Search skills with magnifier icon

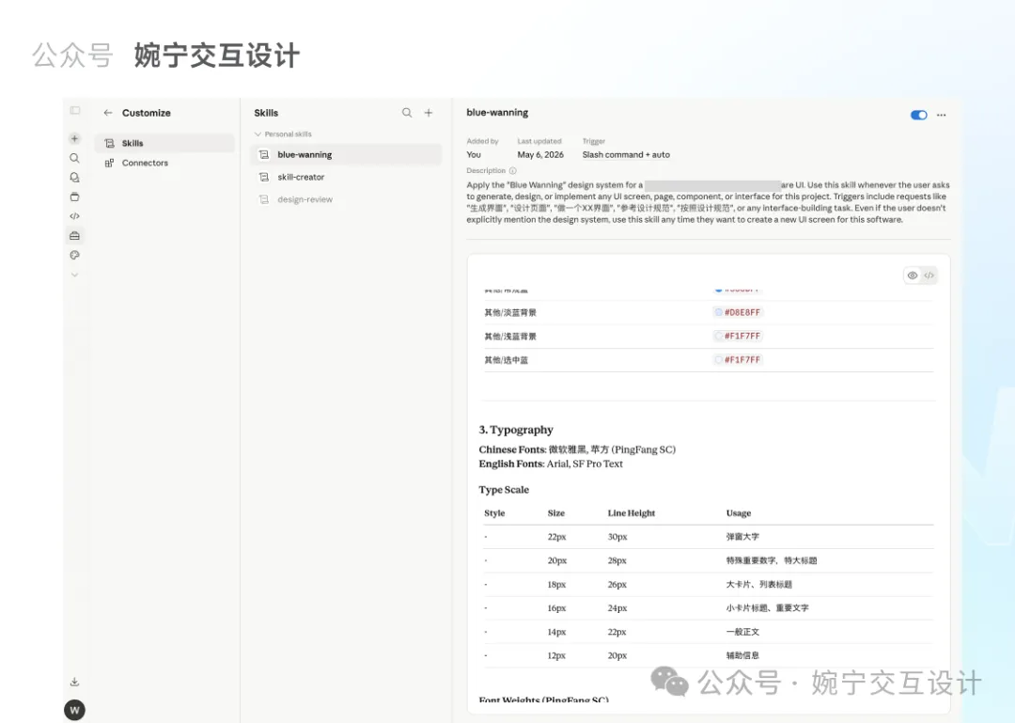(x=407, y=113)
